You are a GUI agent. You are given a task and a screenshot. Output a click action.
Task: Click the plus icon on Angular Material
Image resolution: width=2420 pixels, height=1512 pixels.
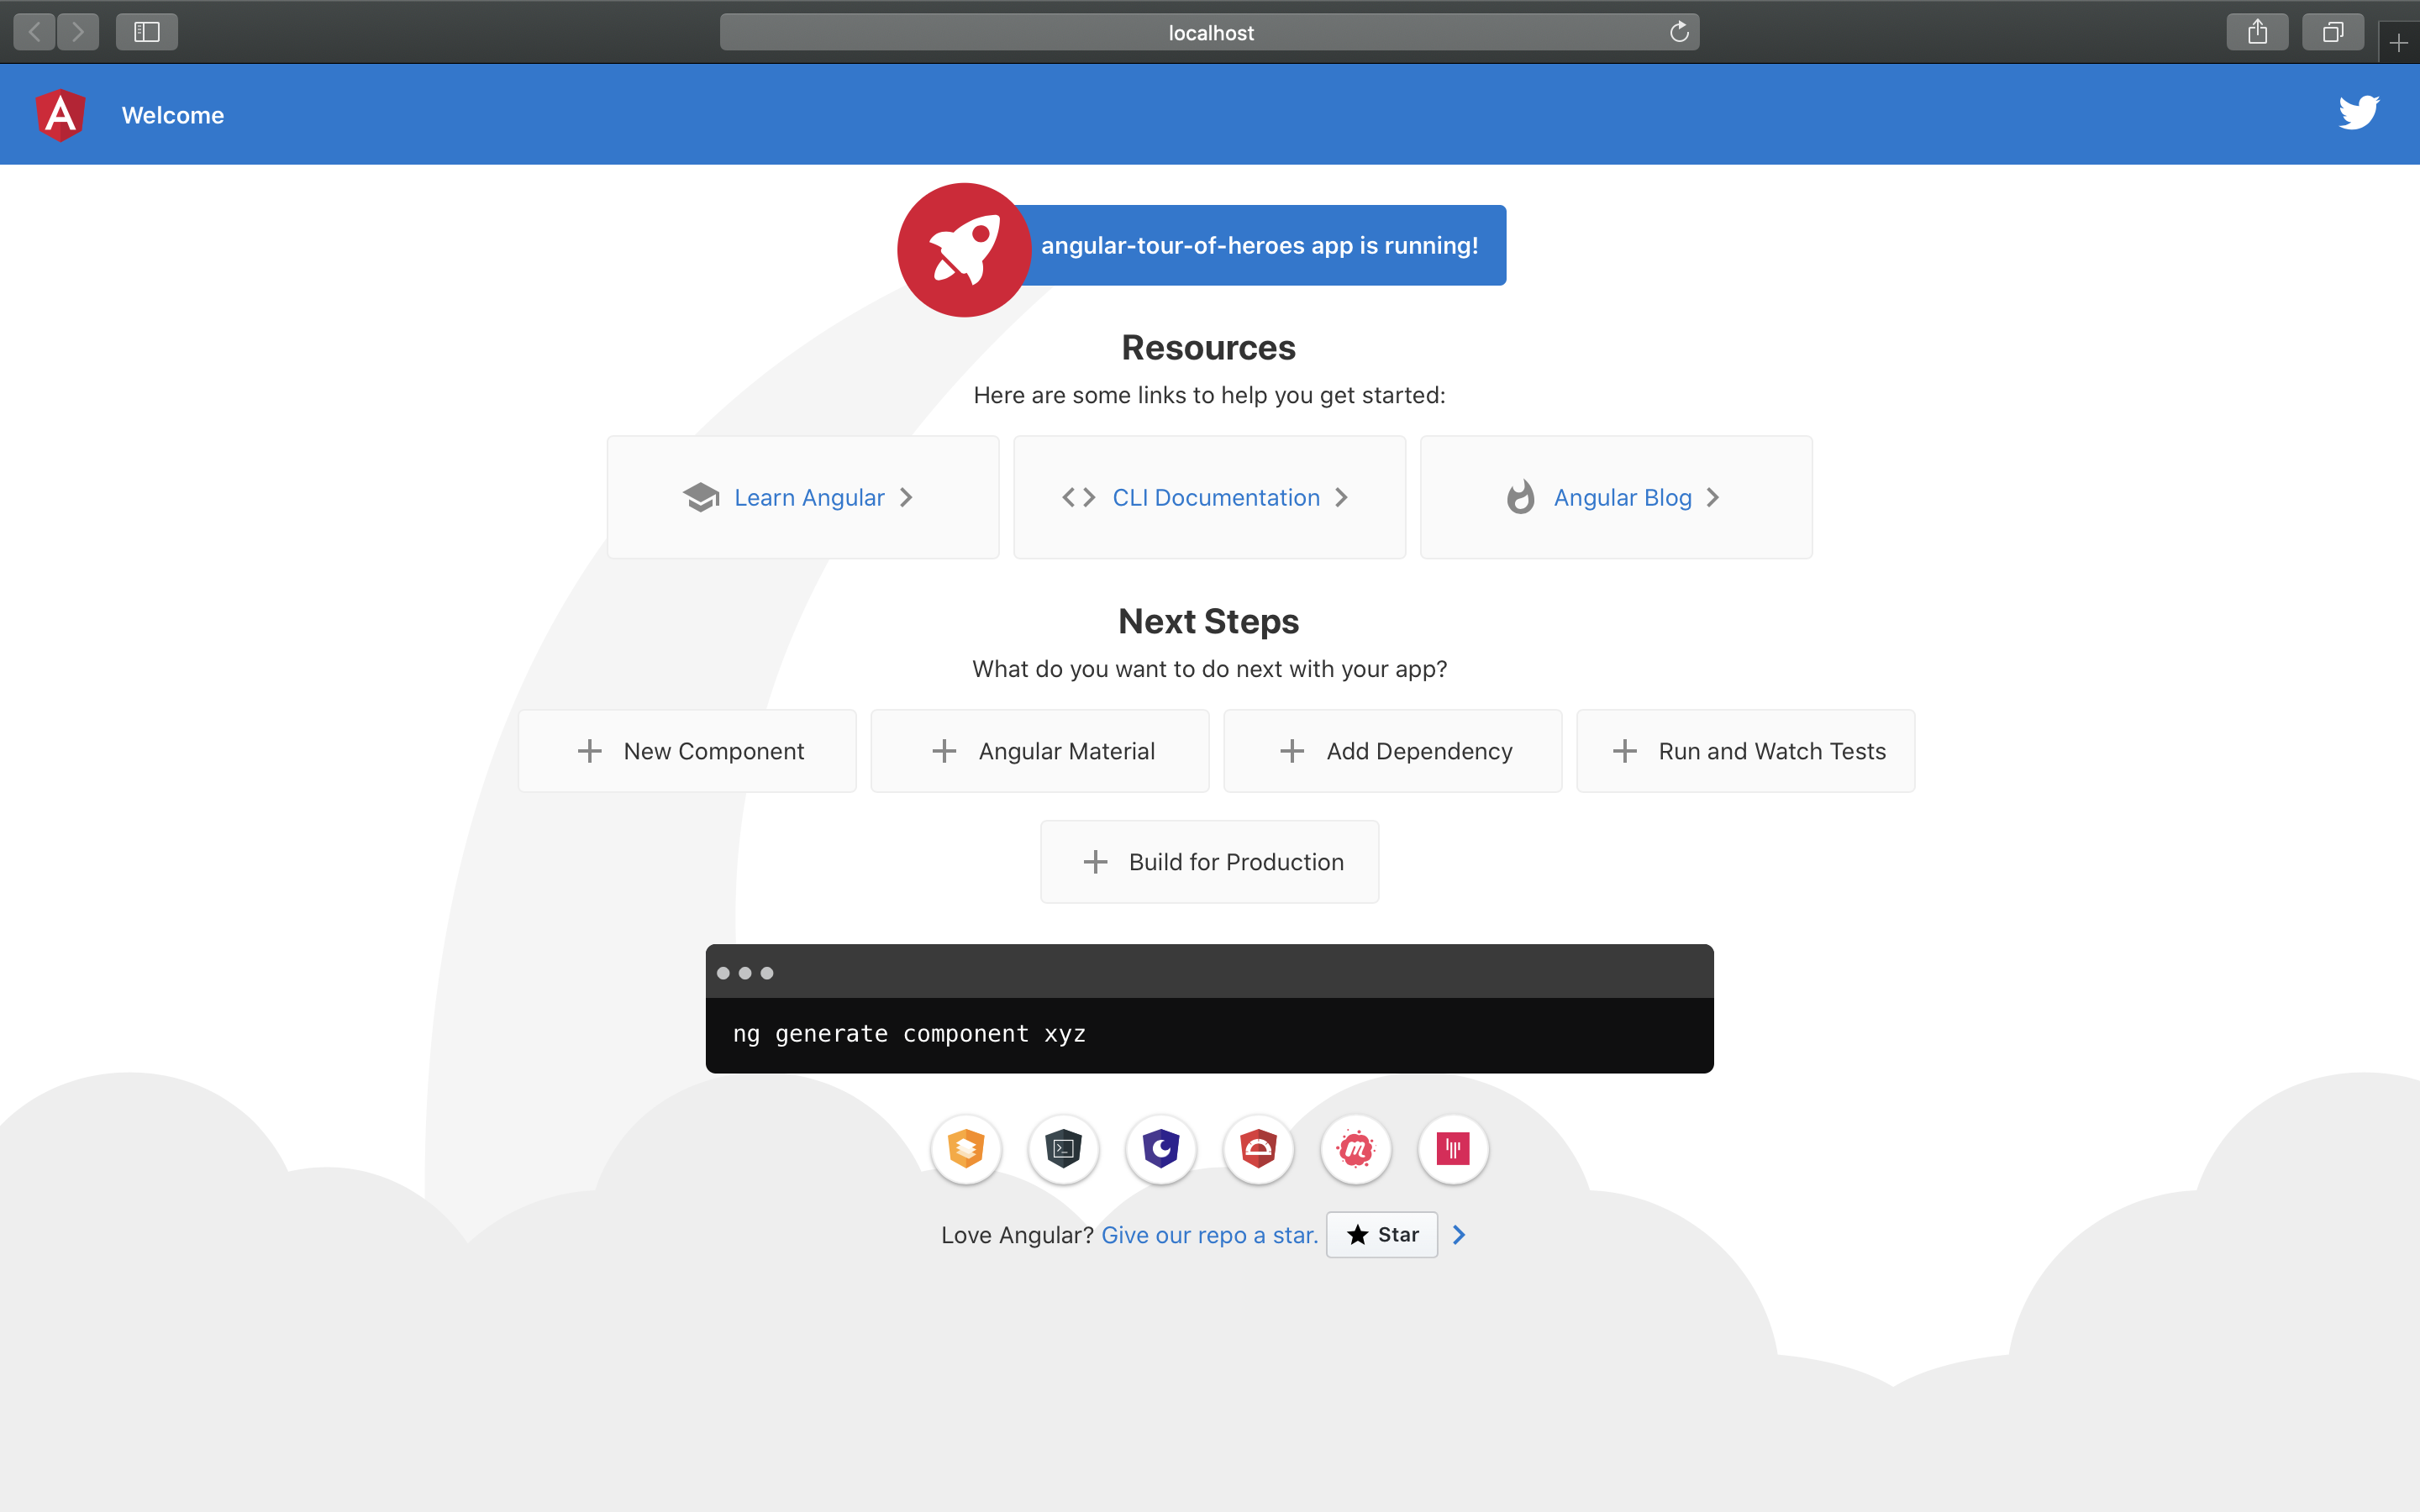pyautogui.click(x=944, y=751)
